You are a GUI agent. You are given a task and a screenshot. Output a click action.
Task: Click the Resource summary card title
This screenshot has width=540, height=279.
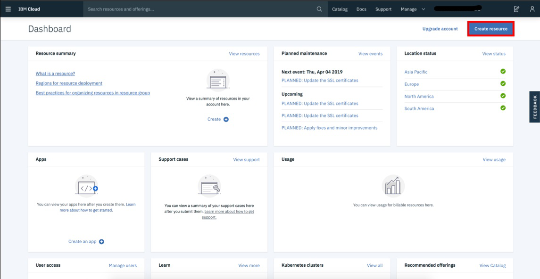[x=56, y=53]
